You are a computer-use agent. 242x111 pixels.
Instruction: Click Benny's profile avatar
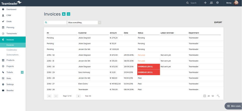pos(236,3)
